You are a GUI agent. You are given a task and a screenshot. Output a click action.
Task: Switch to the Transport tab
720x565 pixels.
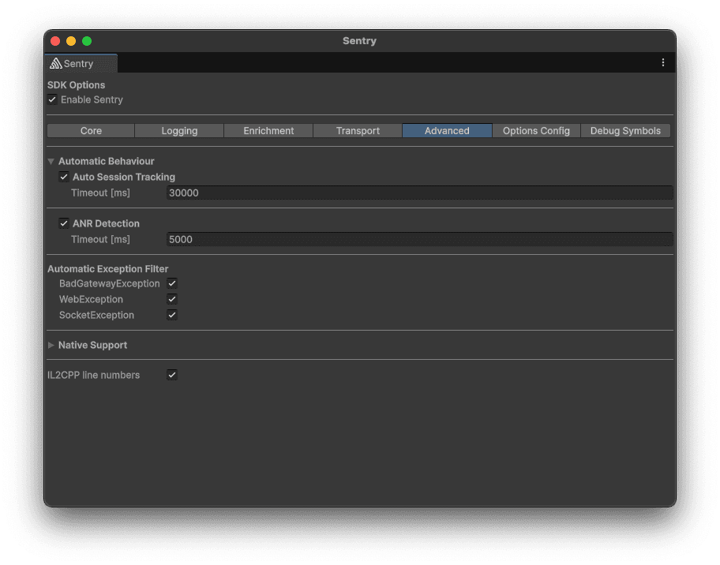[x=358, y=130]
